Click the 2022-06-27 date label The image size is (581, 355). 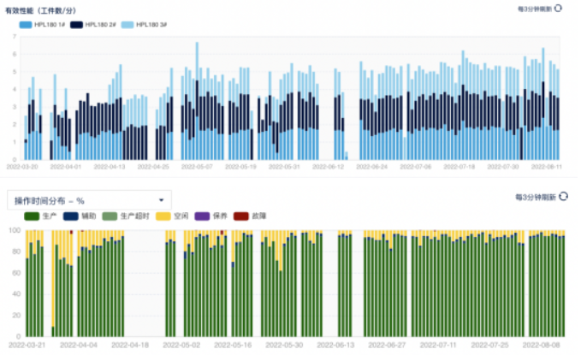387,345
